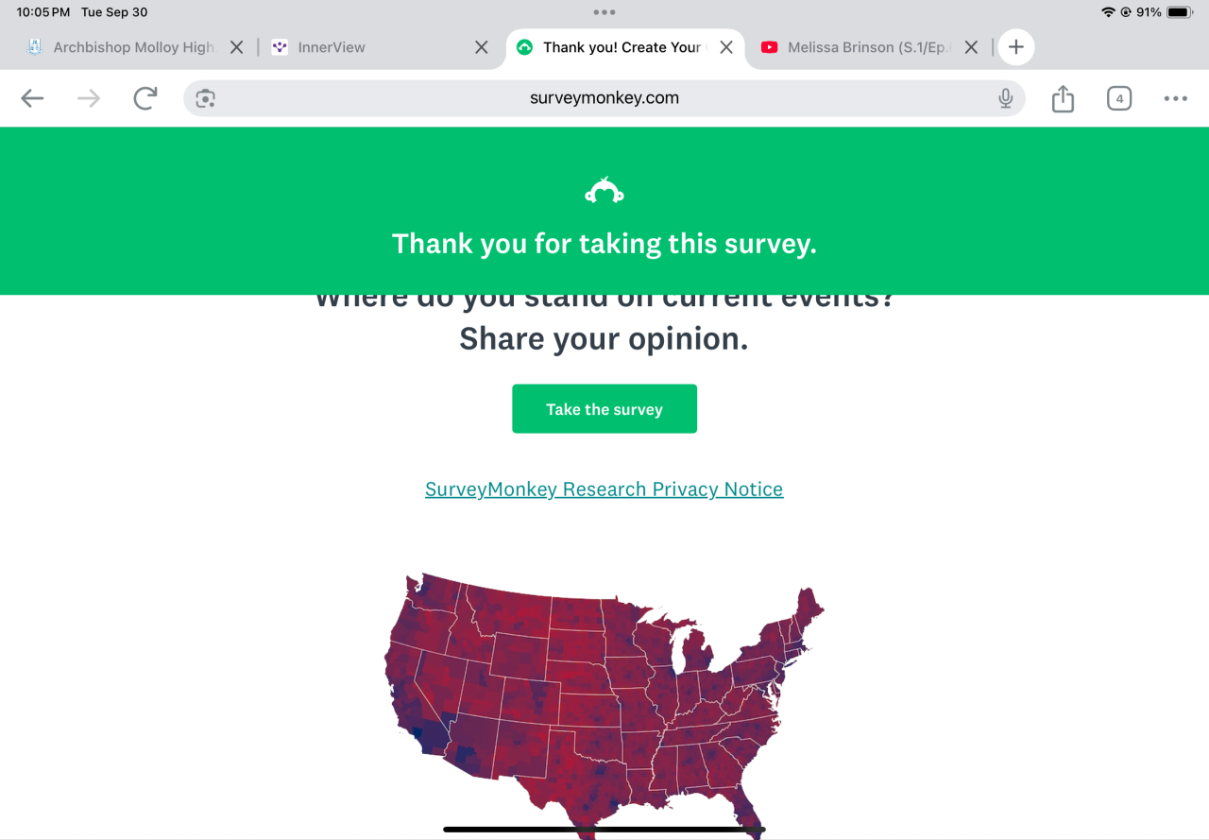Reload the SurveyMonkey page

point(145,98)
